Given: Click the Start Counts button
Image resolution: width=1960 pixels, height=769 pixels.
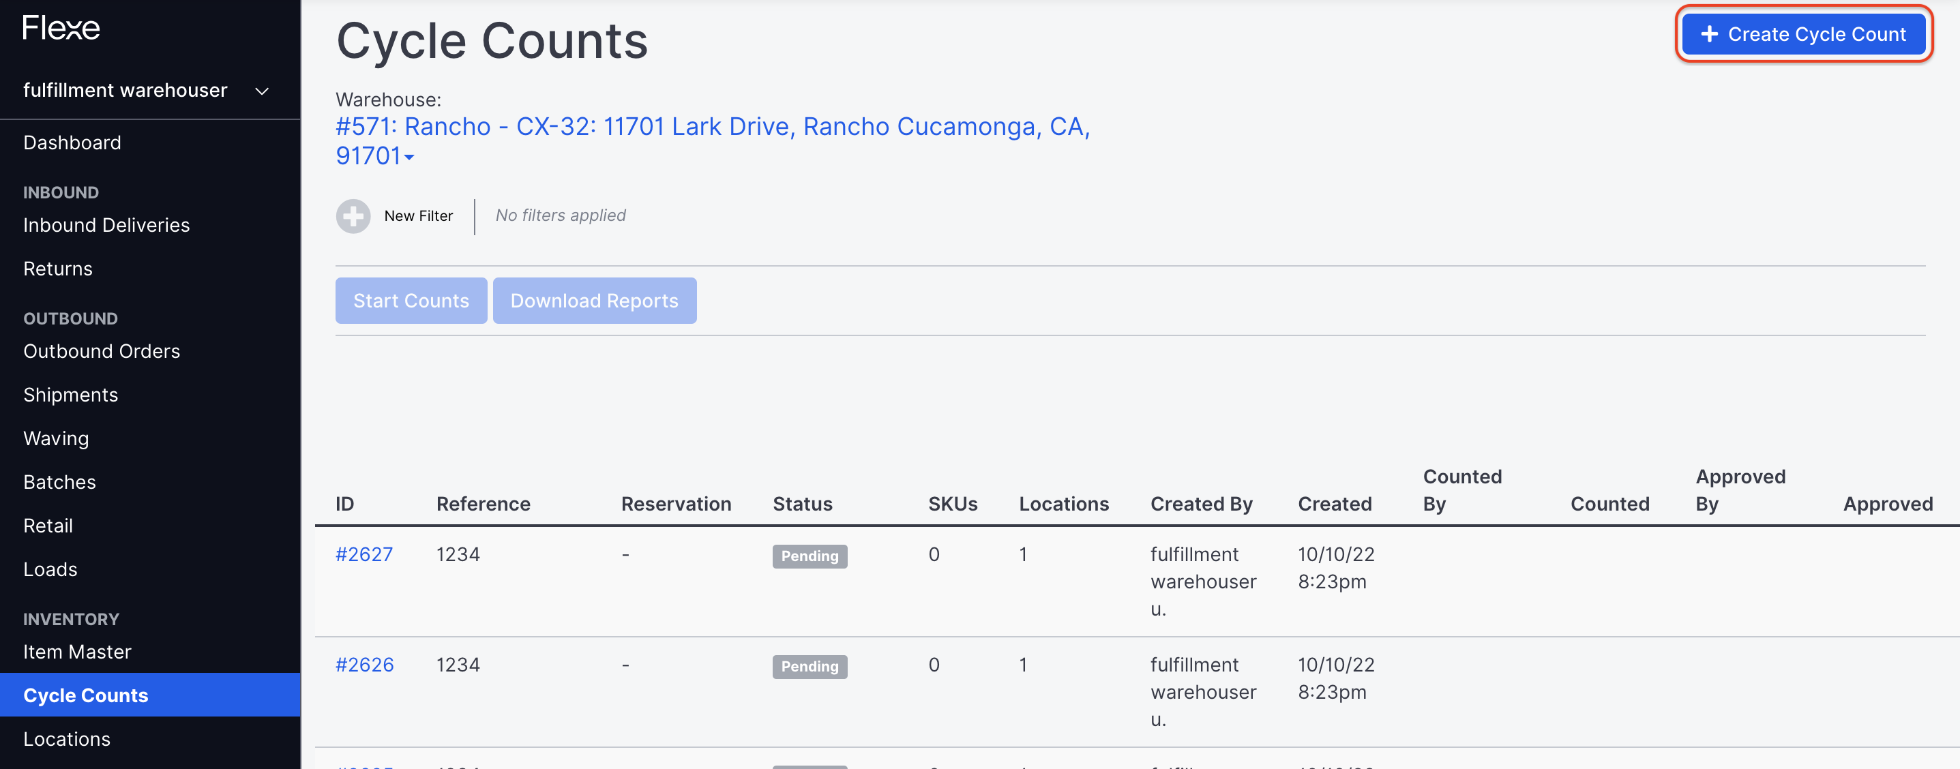Looking at the screenshot, I should point(411,301).
